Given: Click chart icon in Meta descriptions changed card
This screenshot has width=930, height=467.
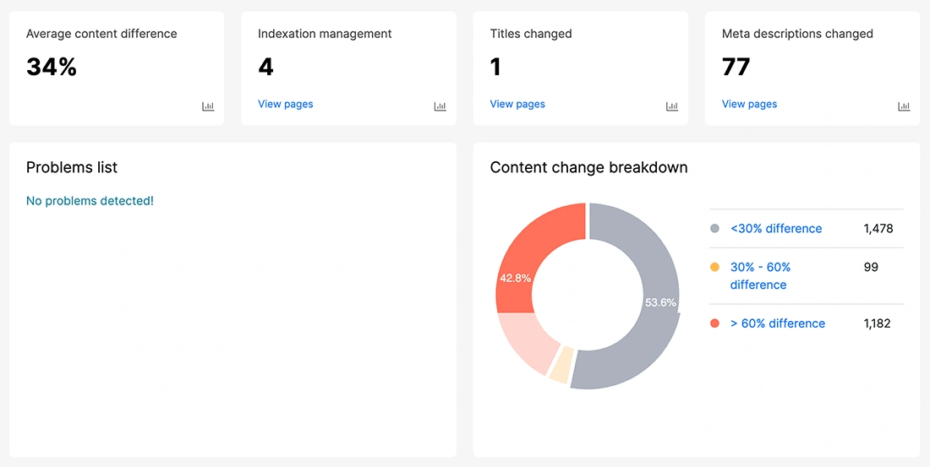Looking at the screenshot, I should (904, 106).
